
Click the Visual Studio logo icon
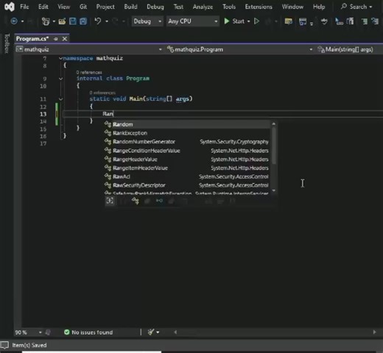point(10,7)
